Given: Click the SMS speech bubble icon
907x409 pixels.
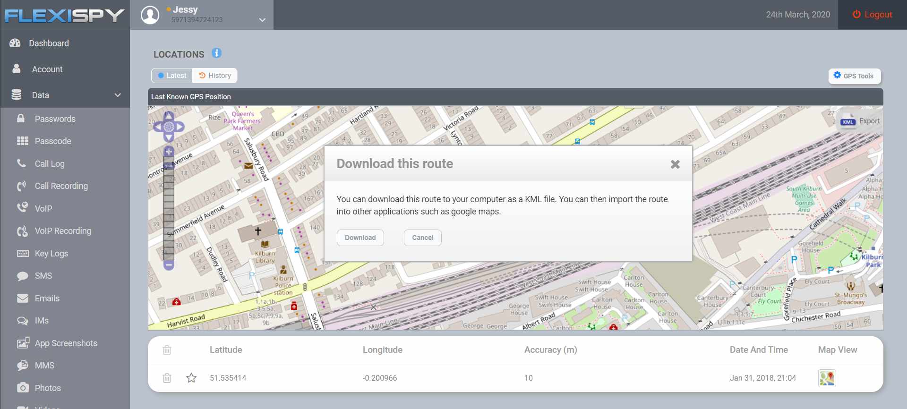Looking at the screenshot, I should coord(22,276).
